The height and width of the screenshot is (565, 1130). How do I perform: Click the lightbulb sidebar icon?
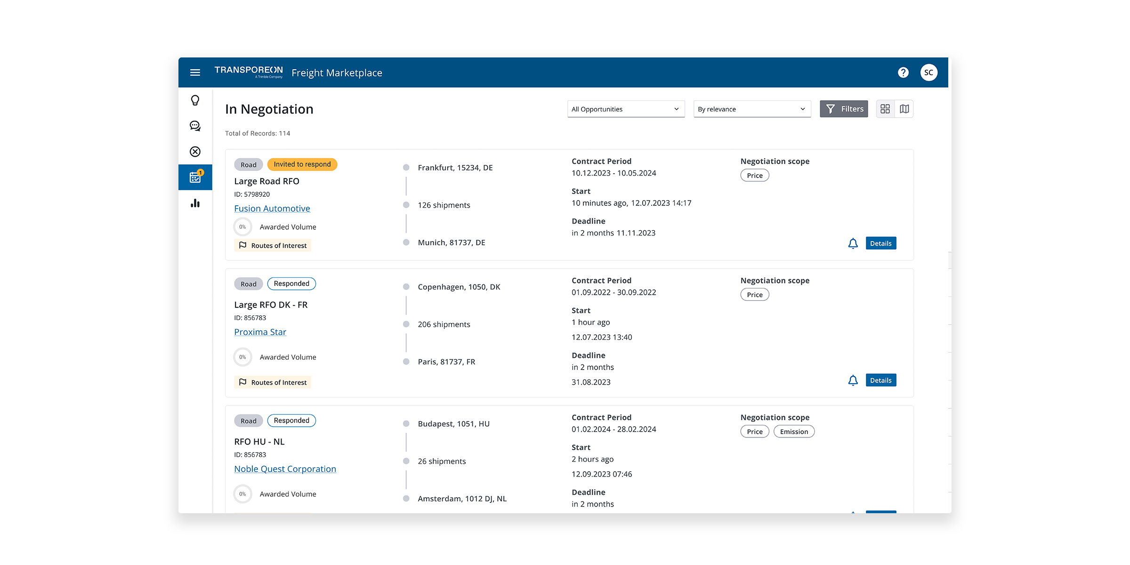pyautogui.click(x=195, y=100)
